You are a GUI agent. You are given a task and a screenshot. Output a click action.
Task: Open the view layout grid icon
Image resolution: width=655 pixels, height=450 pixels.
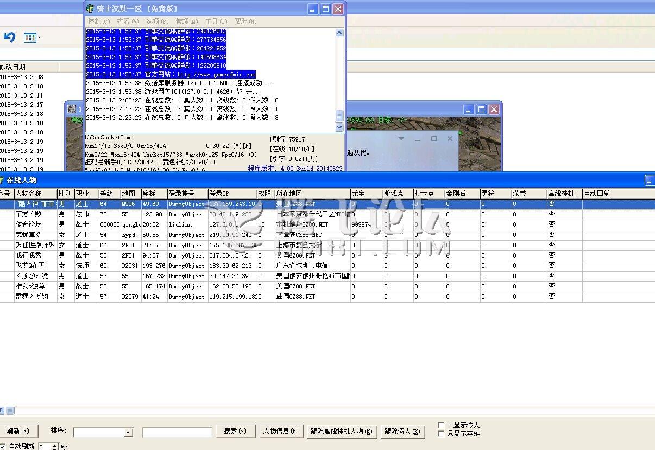(30, 38)
